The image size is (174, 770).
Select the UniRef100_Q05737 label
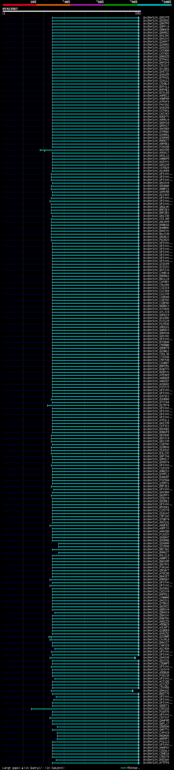pyautogui.click(x=156, y=72)
